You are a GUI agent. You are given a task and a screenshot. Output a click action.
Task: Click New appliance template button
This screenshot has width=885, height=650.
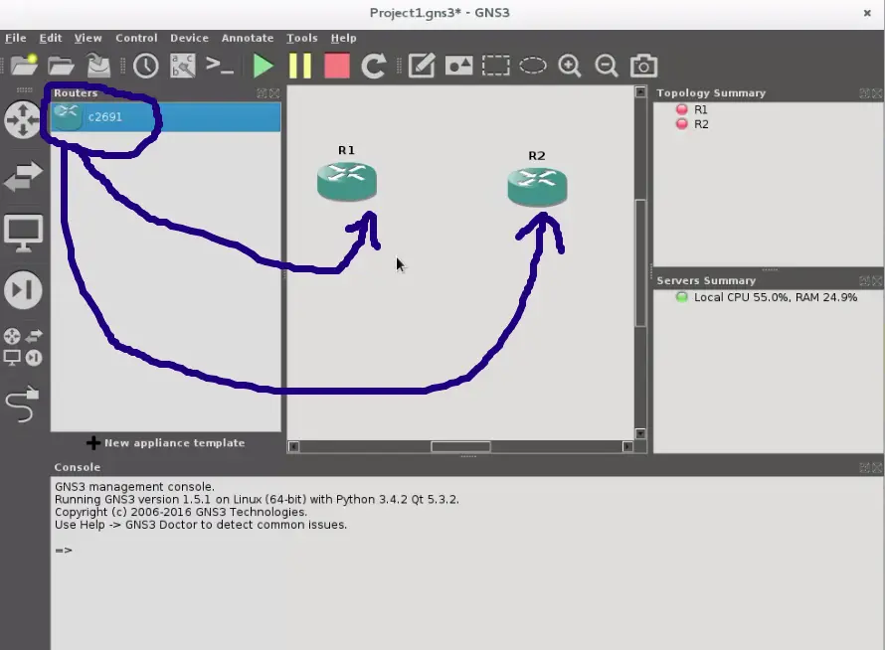165,443
